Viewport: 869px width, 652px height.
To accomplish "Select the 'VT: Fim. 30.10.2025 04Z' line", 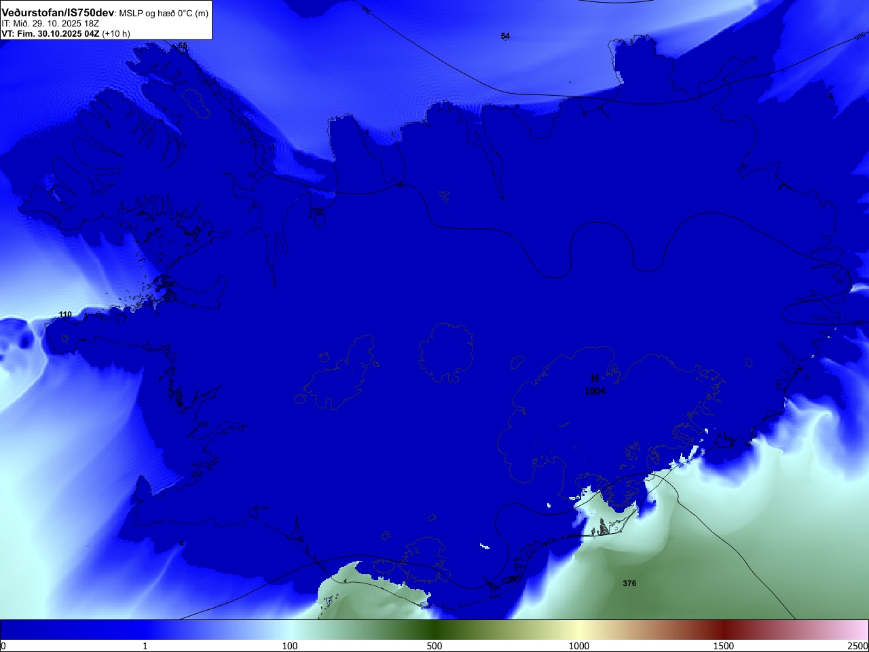I will [x=50, y=33].
